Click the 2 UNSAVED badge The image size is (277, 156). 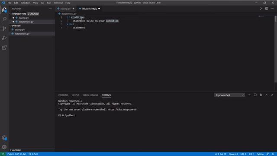point(33,14)
